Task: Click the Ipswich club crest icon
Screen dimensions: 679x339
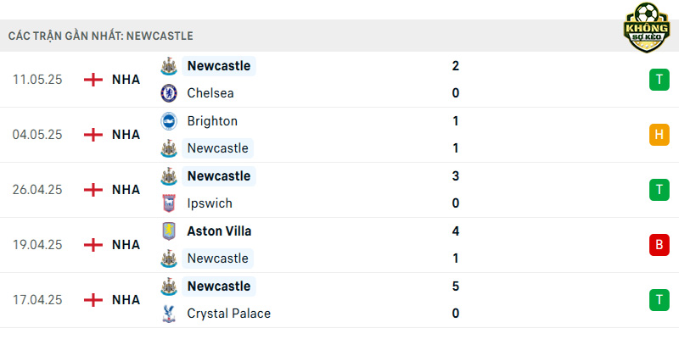Action: 169,203
